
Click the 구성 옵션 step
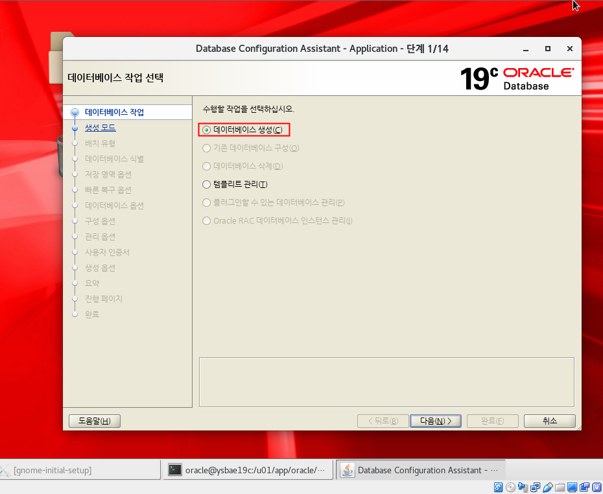(x=100, y=221)
